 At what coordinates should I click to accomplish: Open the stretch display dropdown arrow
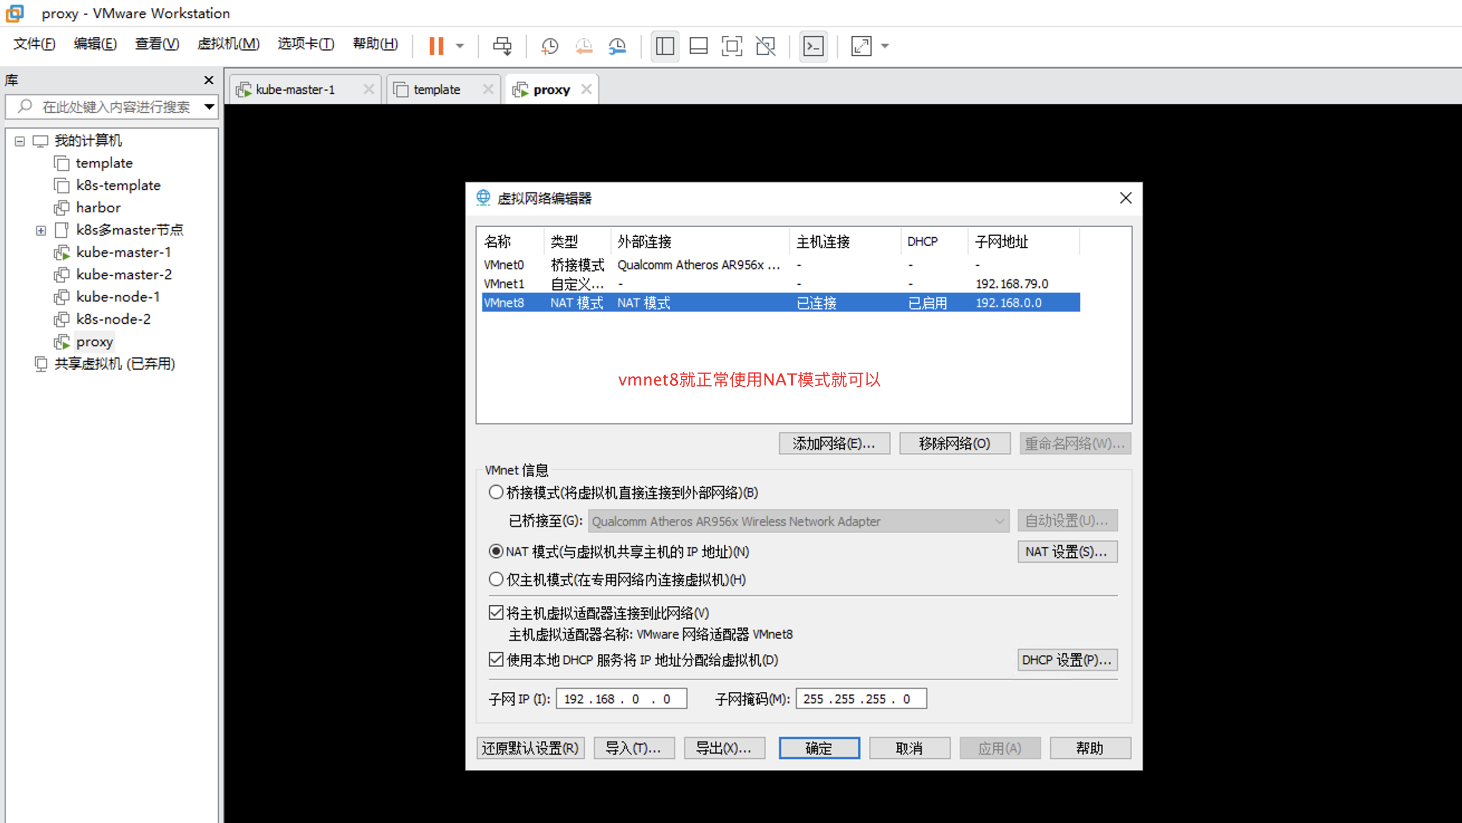pos(885,46)
